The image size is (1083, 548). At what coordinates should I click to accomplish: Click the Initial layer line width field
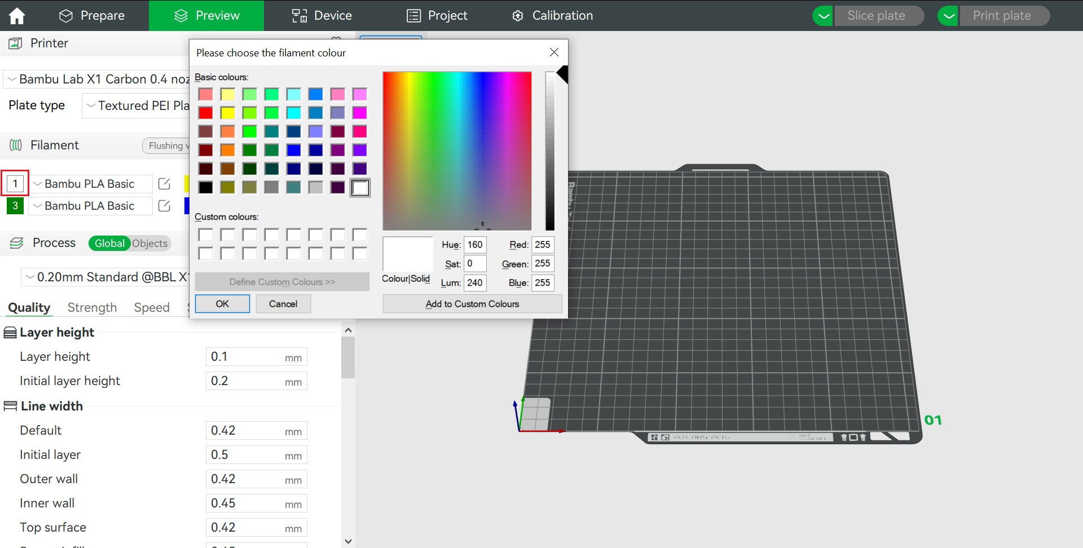coord(257,455)
